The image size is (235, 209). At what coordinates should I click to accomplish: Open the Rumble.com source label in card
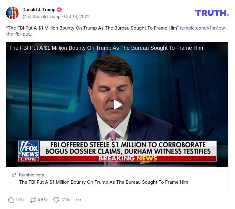click(31, 175)
